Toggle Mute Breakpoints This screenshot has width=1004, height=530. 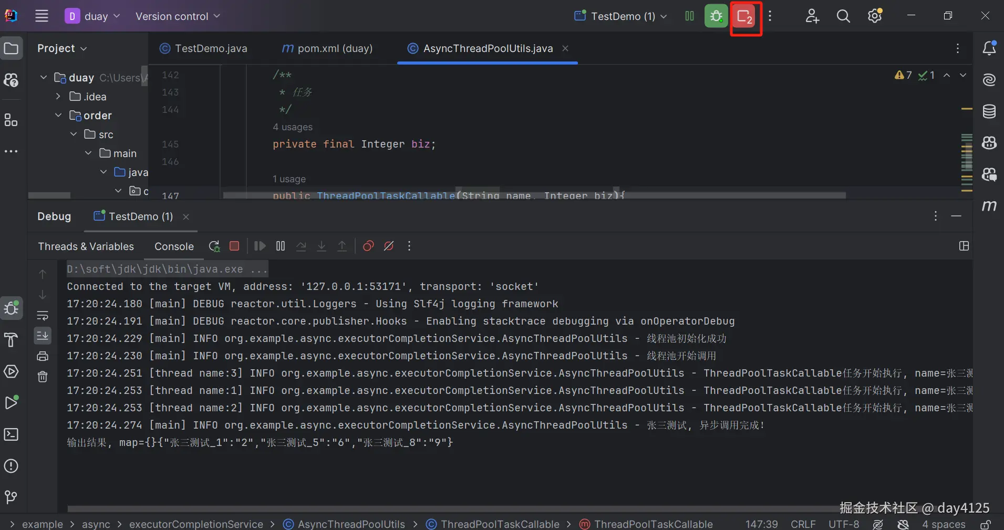[389, 246]
